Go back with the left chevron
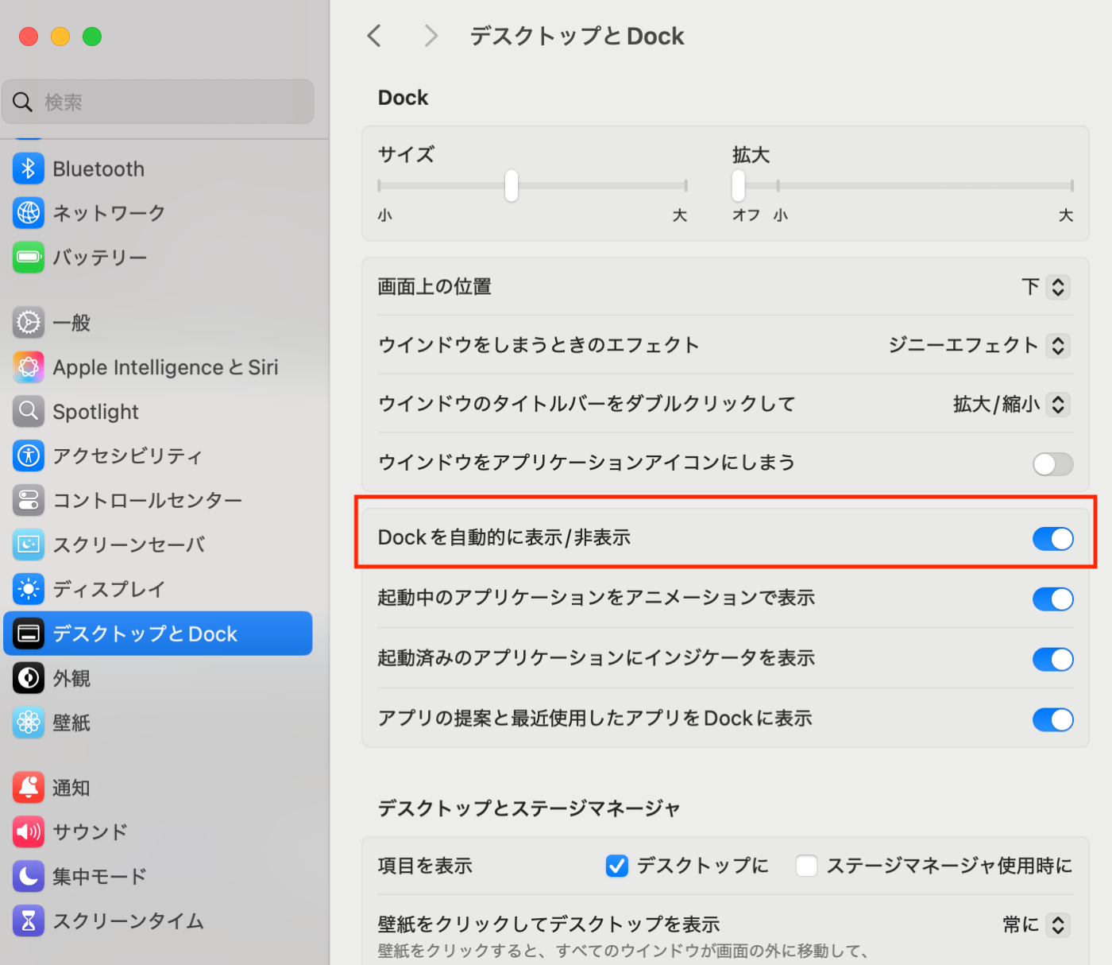The height and width of the screenshot is (965, 1112). (374, 36)
